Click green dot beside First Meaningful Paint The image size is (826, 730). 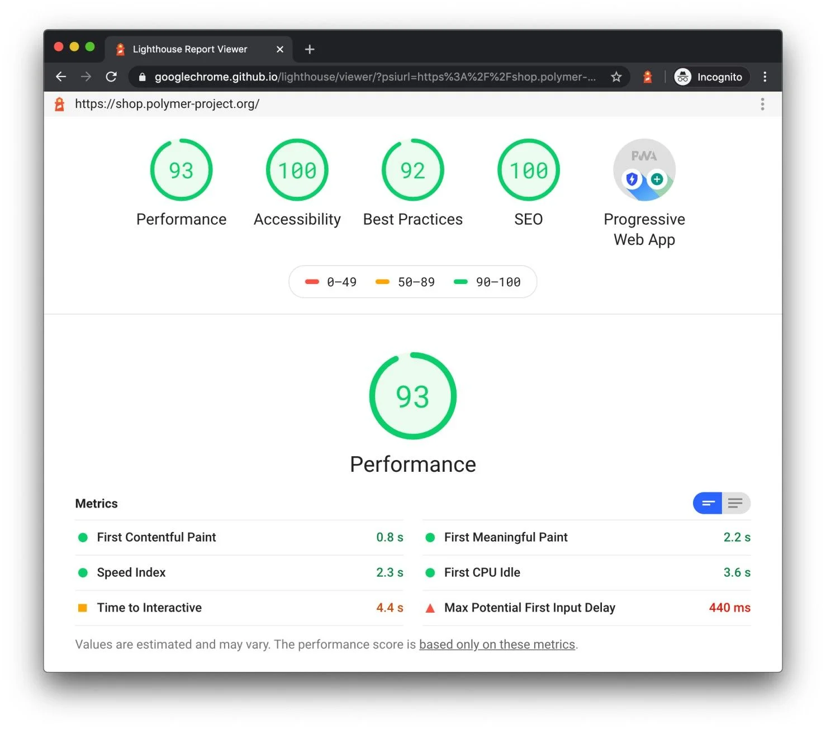coord(430,537)
